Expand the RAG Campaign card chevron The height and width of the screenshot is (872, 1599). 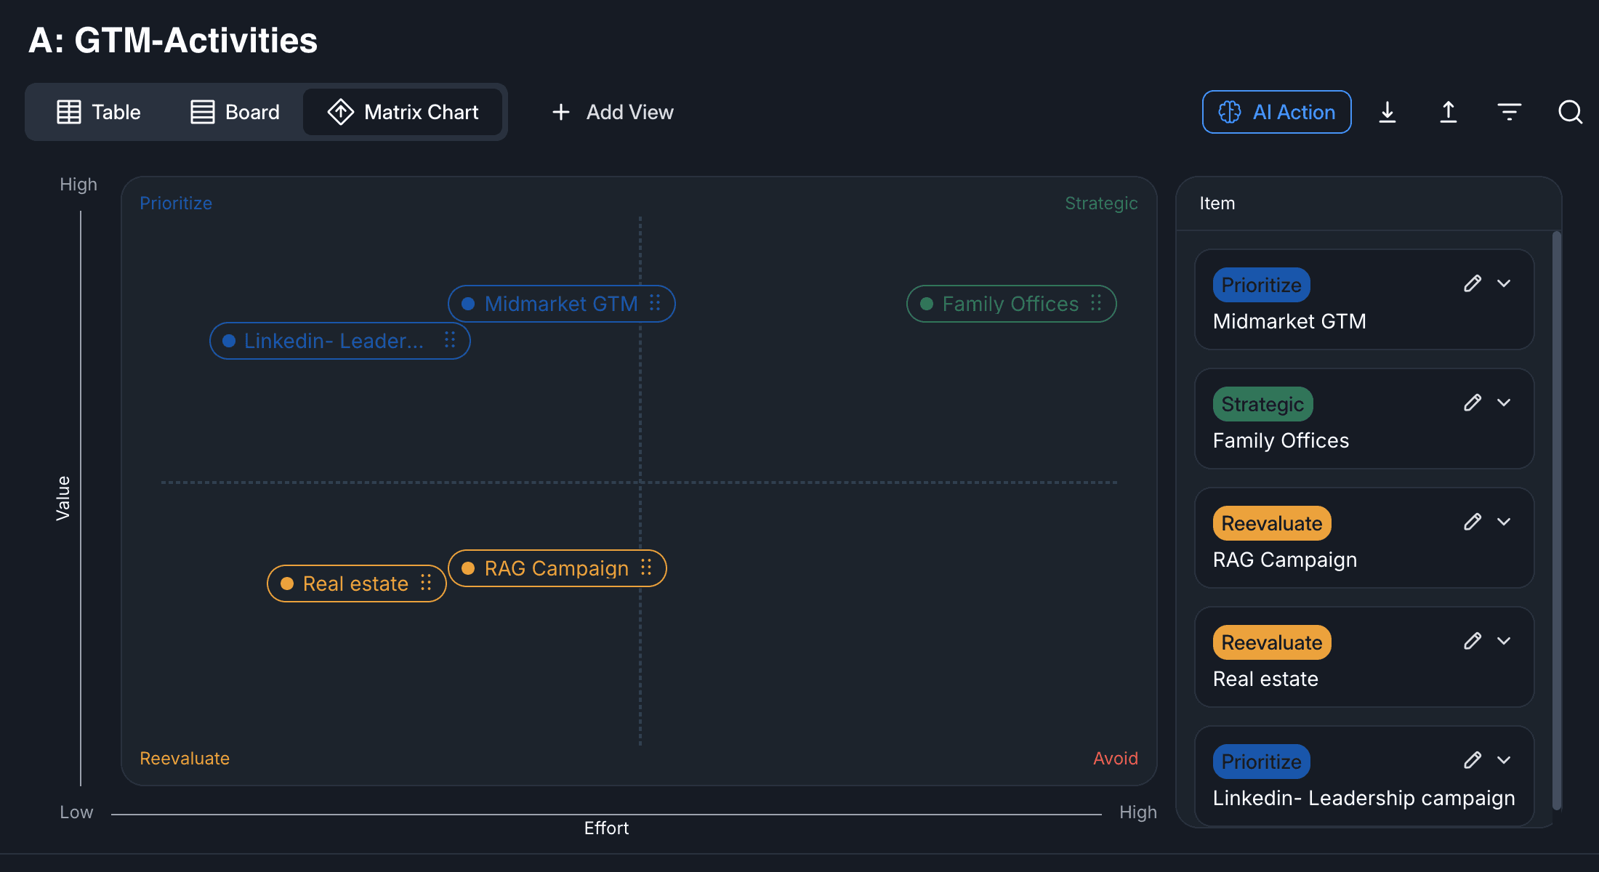click(x=1504, y=522)
